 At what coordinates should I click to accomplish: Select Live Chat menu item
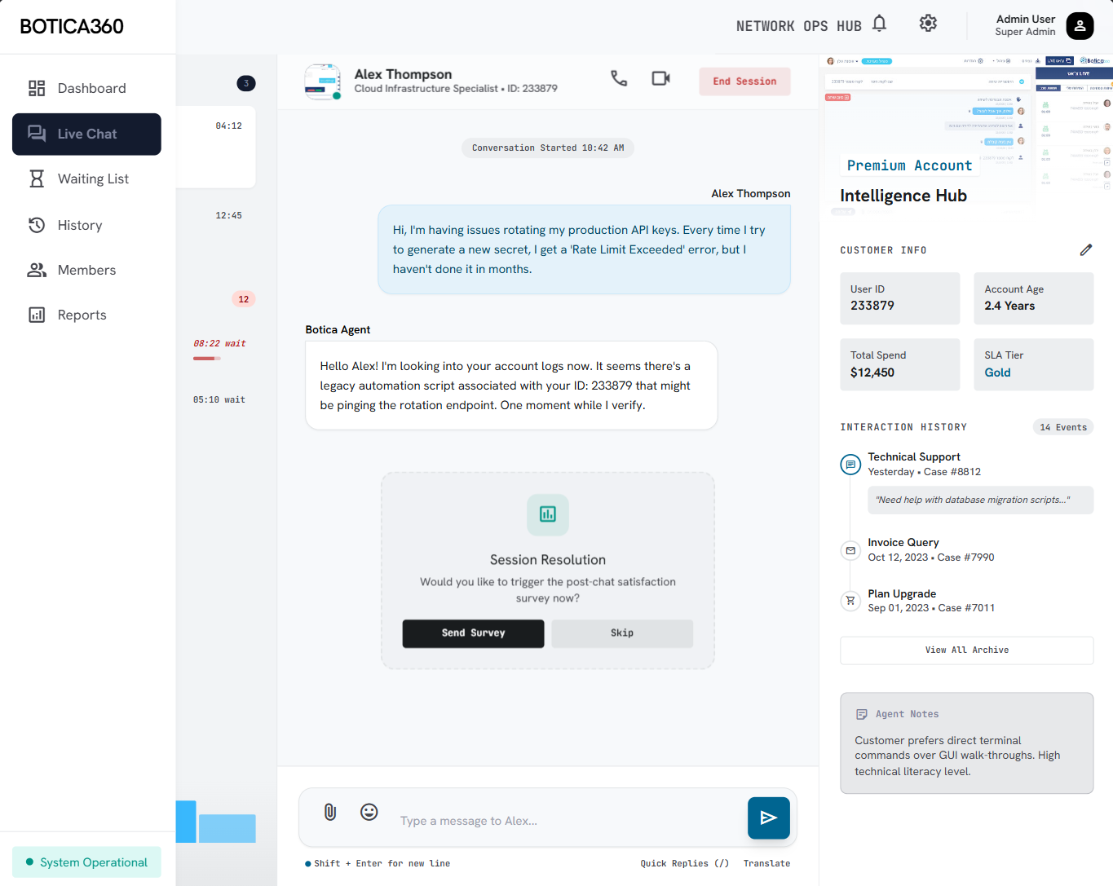(86, 134)
